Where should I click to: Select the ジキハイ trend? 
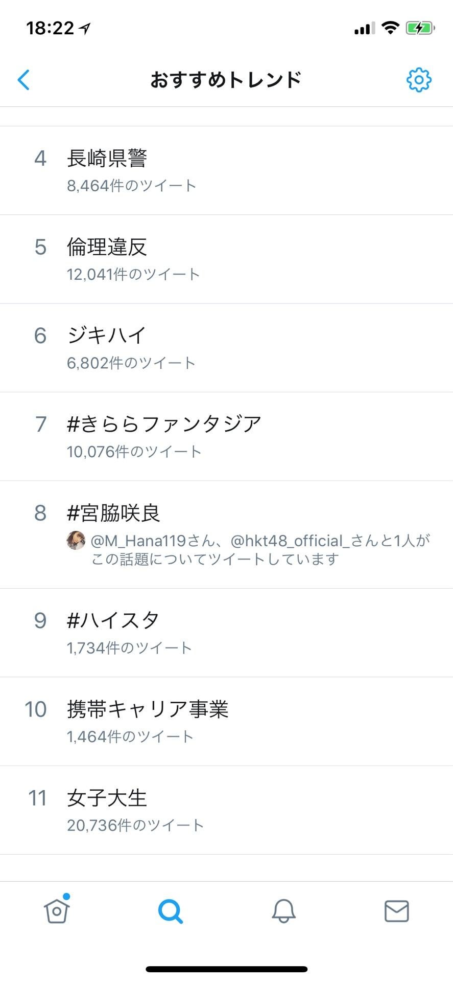click(x=107, y=336)
